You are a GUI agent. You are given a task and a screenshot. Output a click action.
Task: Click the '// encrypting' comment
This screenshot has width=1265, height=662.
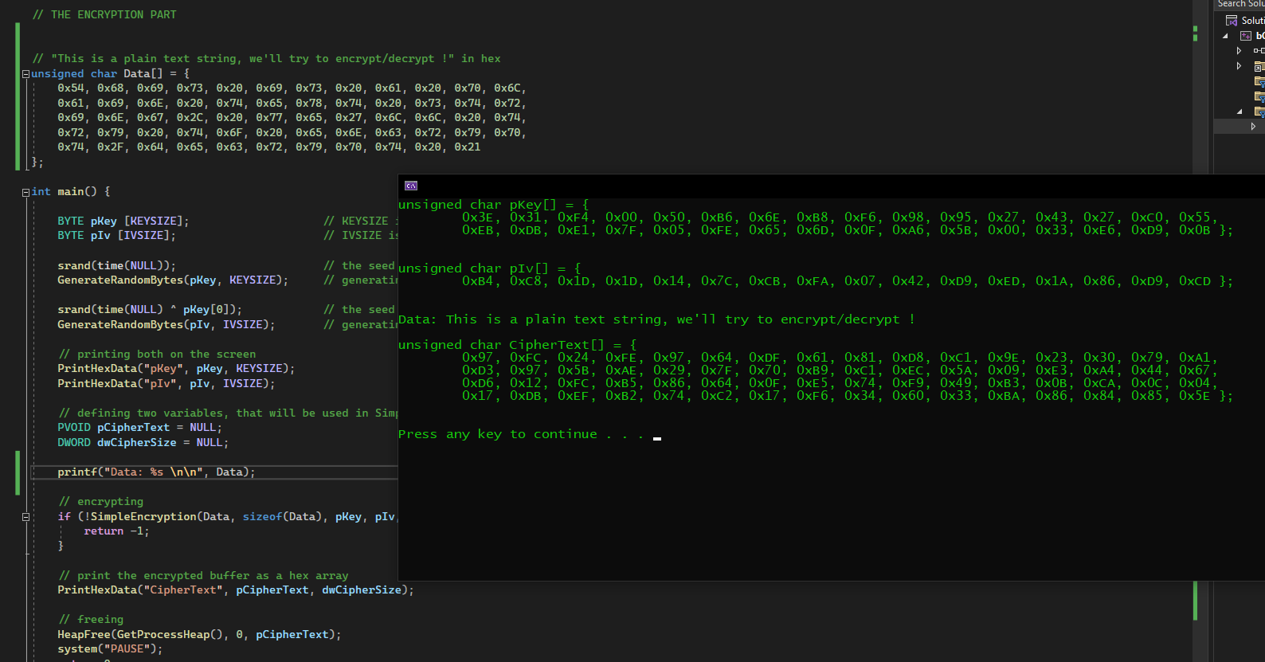[x=101, y=502]
